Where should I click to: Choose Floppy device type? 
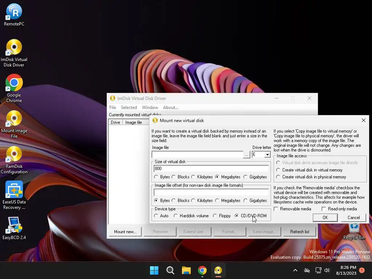click(222, 216)
